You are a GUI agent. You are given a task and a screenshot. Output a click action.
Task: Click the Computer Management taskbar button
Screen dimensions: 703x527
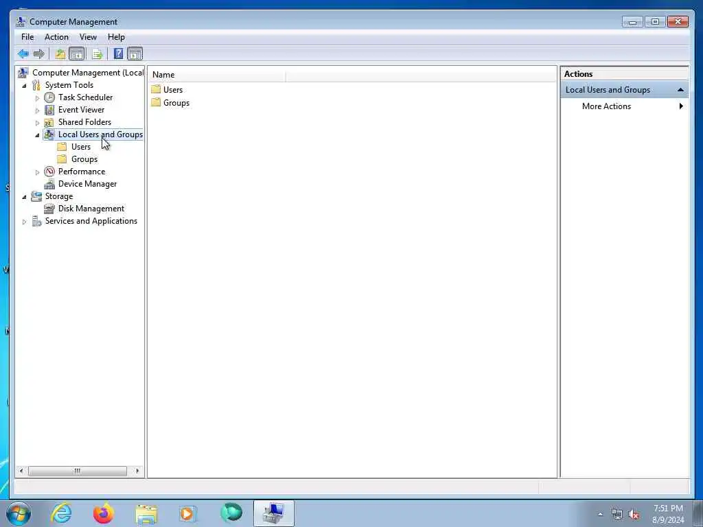point(273,513)
